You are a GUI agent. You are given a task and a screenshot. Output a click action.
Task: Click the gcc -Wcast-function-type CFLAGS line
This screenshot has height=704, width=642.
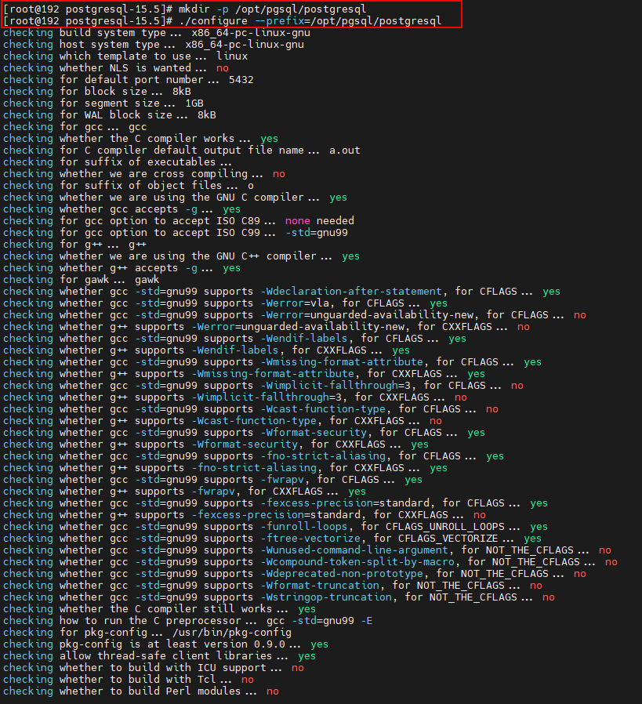(x=251, y=409)
